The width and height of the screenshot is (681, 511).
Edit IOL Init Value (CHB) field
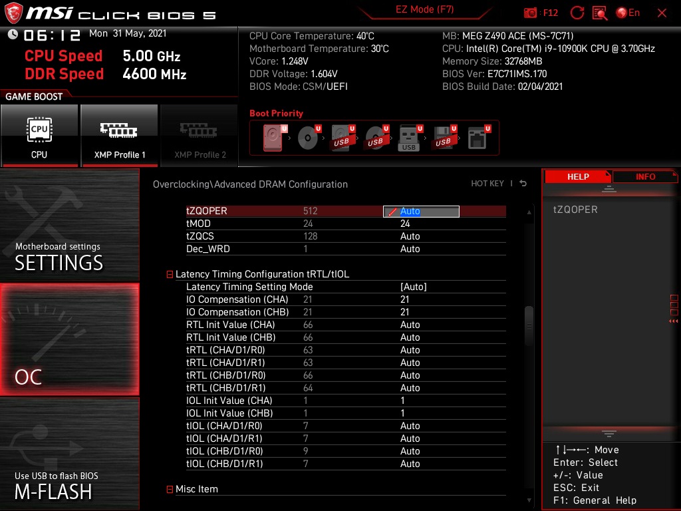(x=402, y=413)
